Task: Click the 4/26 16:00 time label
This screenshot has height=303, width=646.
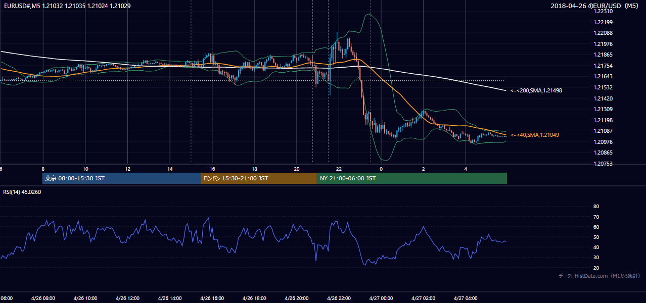Action: pyautogui.click(x=212, y=298)
